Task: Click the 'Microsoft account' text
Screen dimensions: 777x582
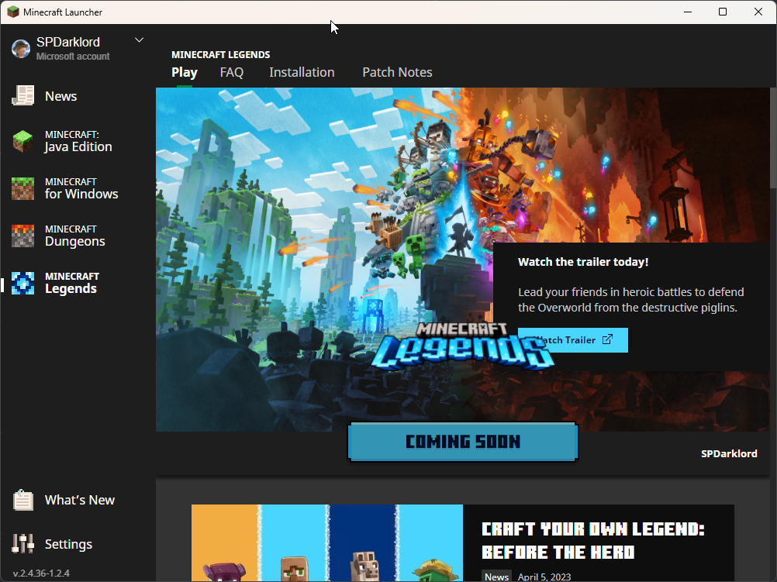Action: [73, 57]
